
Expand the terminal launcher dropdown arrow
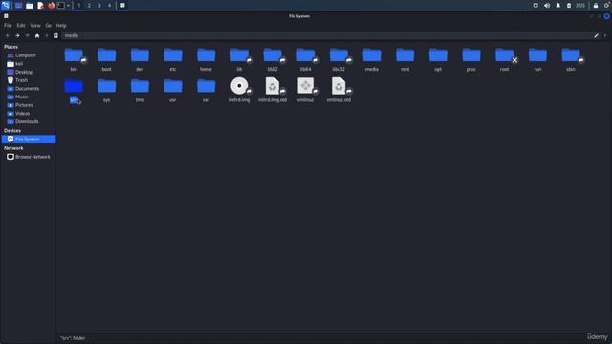68,6
